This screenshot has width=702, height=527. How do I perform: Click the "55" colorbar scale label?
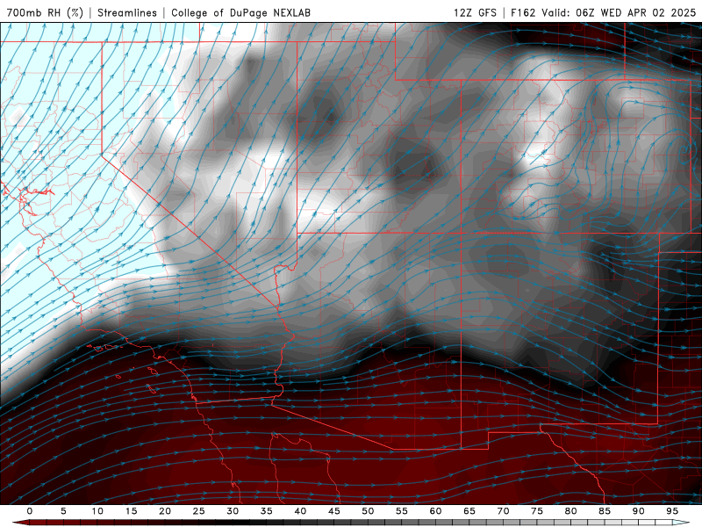402,511
